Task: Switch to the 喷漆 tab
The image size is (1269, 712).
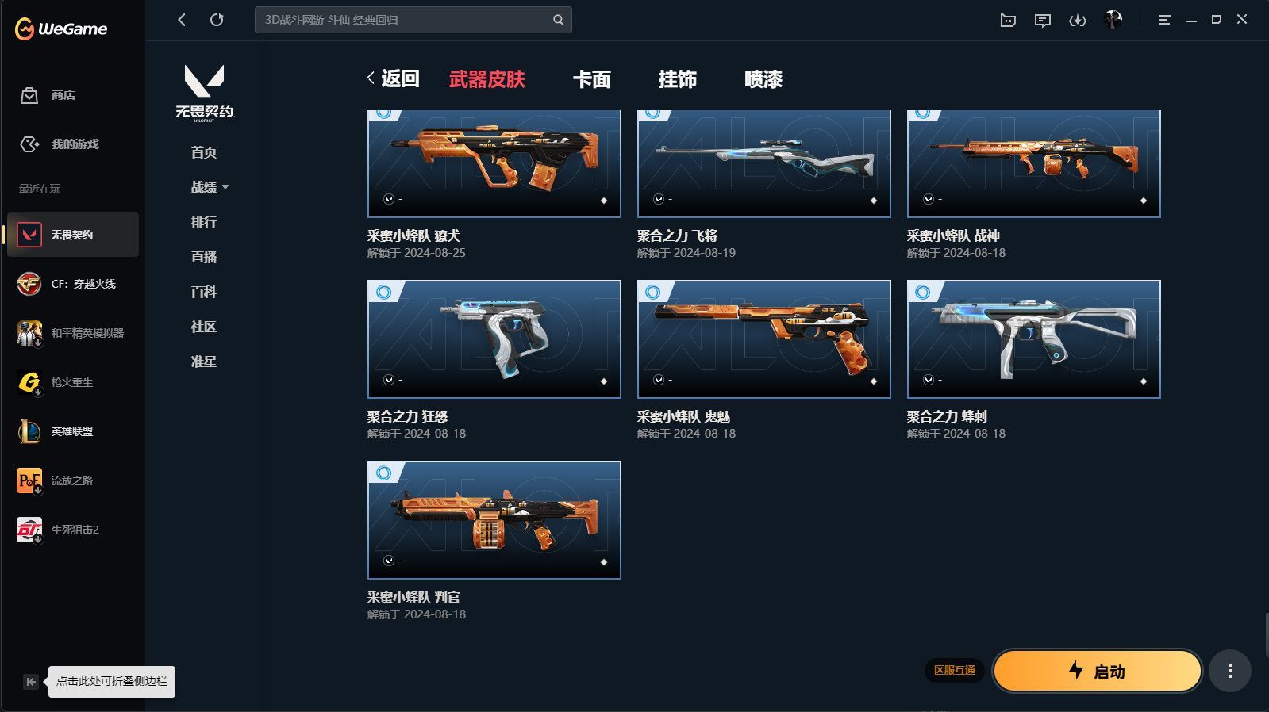Action: coord(763,79)
